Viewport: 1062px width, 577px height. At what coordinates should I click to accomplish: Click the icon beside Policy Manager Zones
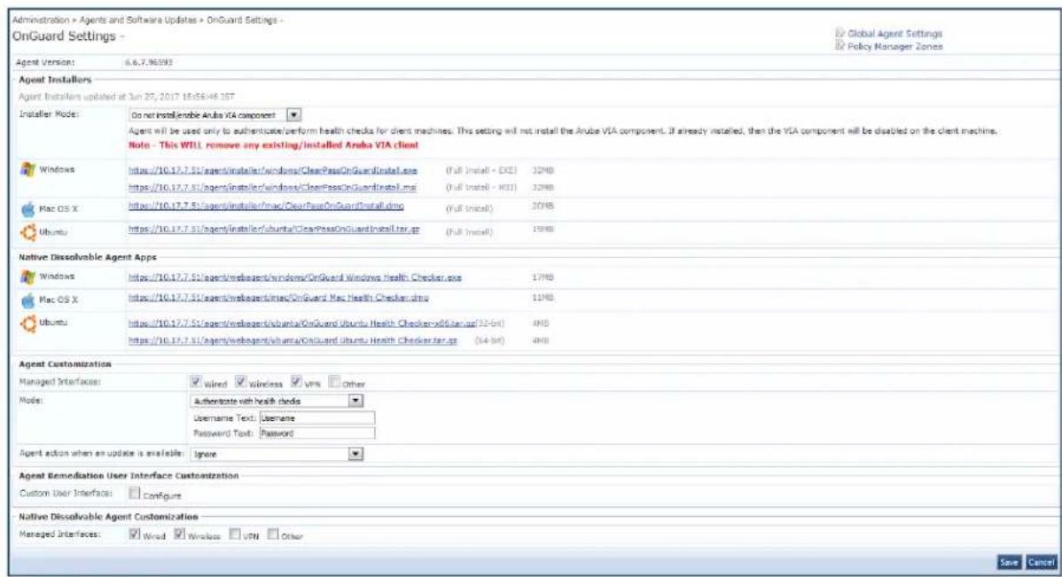839,45
